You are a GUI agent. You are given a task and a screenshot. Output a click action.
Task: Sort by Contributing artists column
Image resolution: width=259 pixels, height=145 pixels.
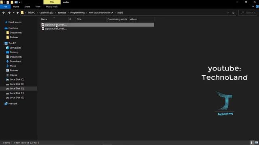(117, 19)
